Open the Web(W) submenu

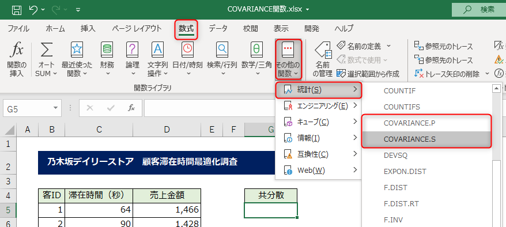click(319, 171)
